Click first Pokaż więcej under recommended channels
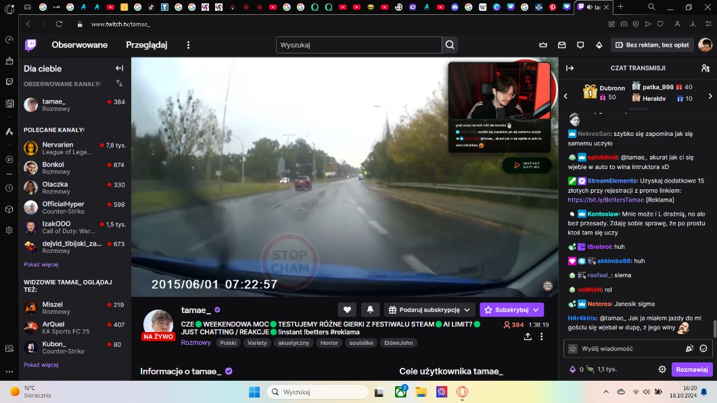The height and width of the screenshot is (403, 717). (41, 264)
